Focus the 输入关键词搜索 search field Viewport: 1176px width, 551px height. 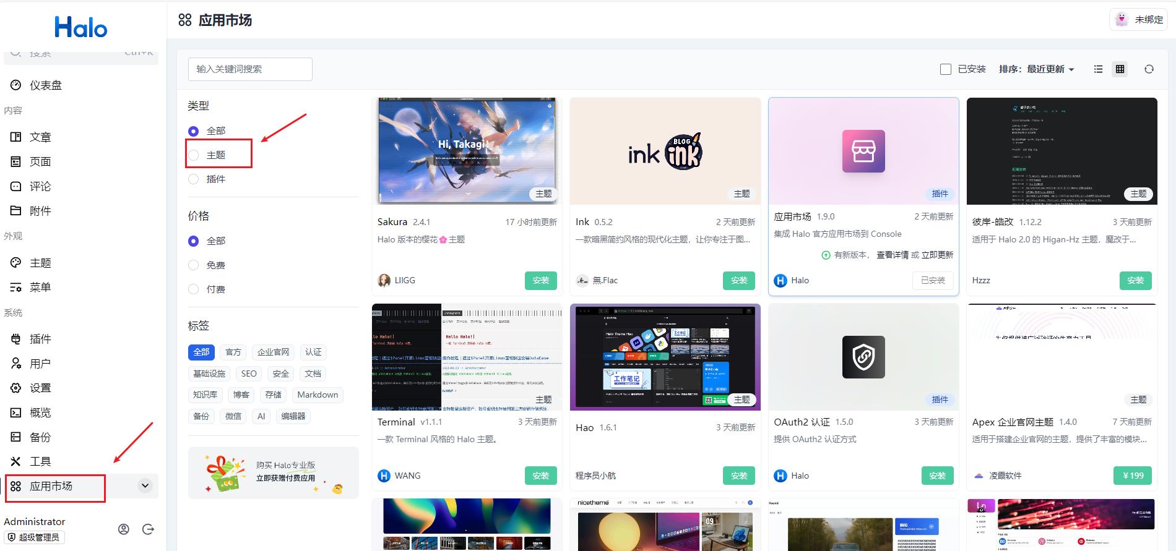coord(250,69)
